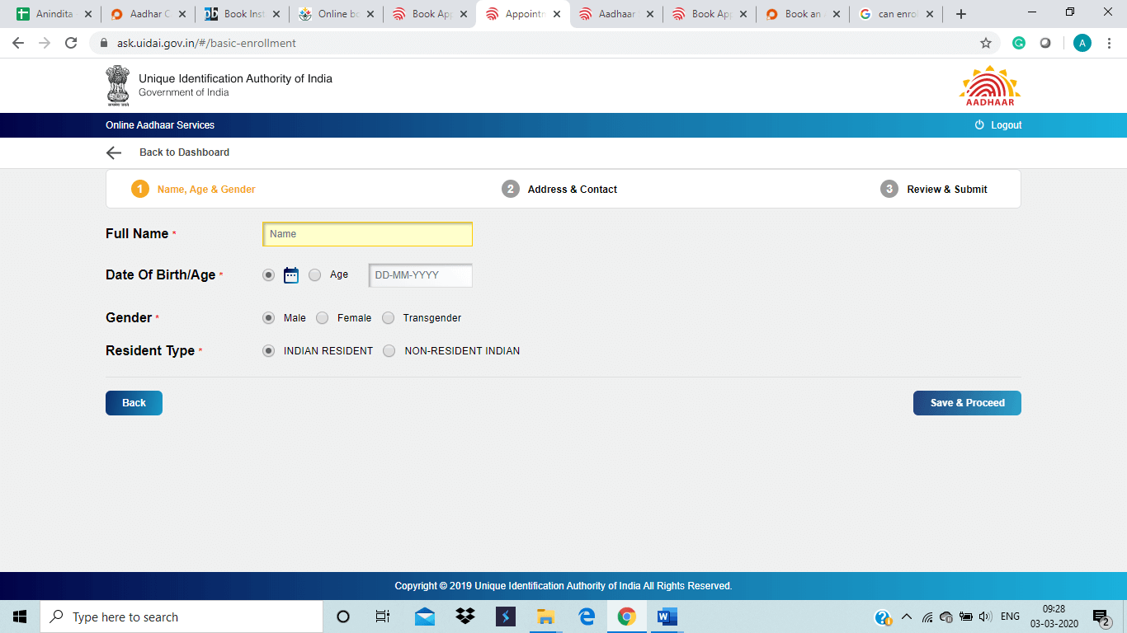
Task: Show hidden system tray icons chevron
Action: [906, 617]
